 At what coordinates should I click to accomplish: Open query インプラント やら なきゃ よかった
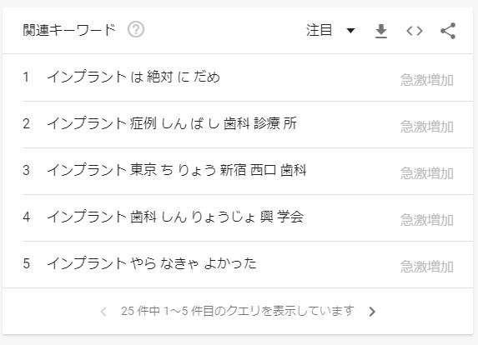152,263
